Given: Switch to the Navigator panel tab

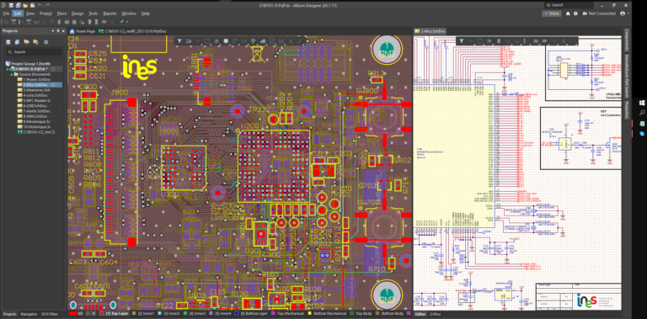Looking at the screenshot, I should 29,314.
